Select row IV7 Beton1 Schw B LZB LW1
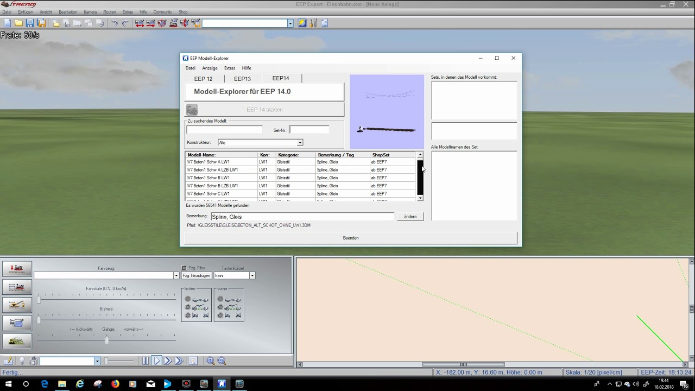The height and width of the screenshot is (391, 695). point(301,186)
